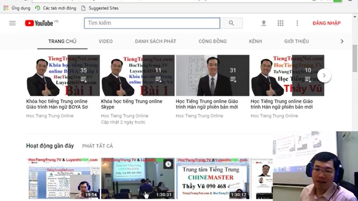This screenshot has height=201, width=358.
Task: Open the third playlist's title Học Tiếng Trung online Giáo trình
Action: (207, 104)
